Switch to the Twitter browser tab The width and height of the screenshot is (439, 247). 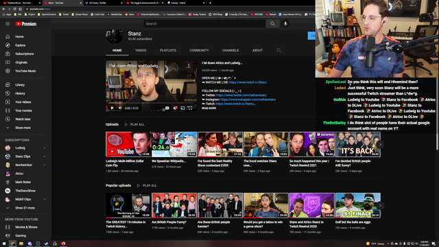104,3
